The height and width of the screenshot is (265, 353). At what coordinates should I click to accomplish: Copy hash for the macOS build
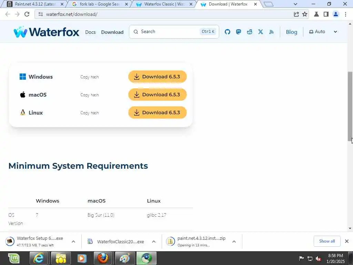tap(90, 95)
